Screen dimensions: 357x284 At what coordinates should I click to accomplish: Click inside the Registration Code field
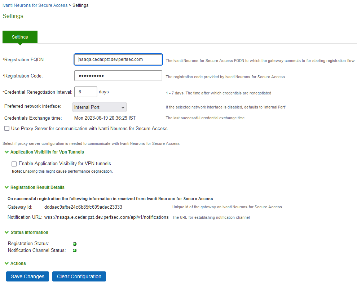tap(118, 76)
